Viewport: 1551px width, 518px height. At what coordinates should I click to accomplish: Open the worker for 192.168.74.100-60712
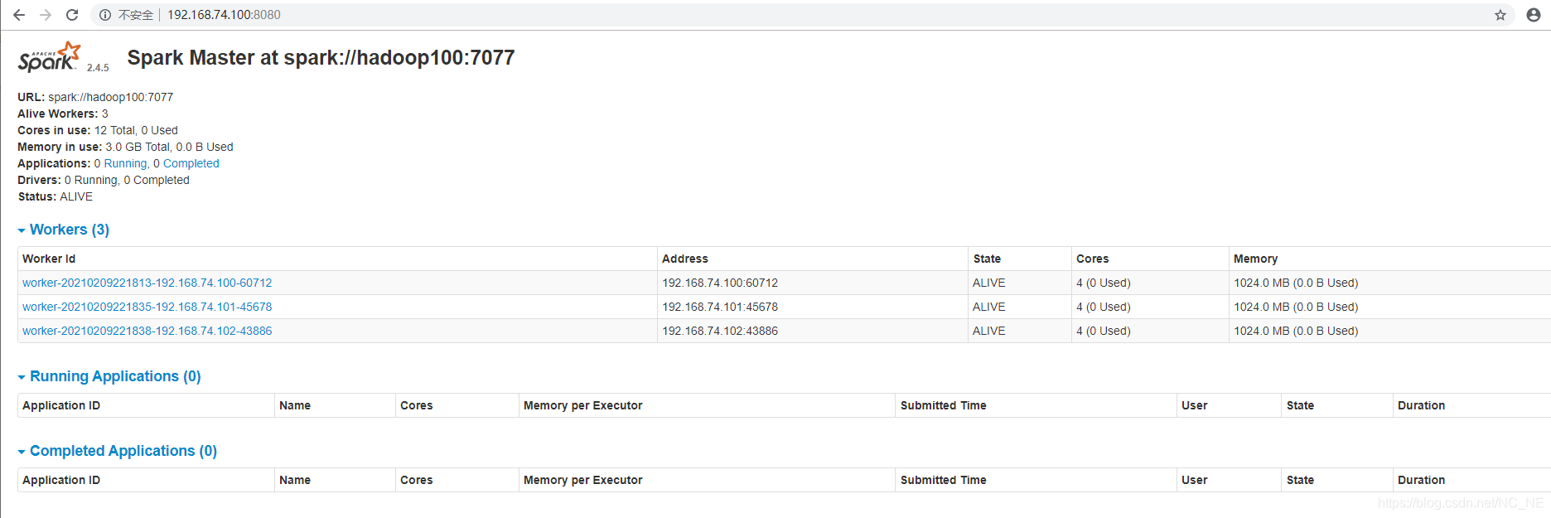pos(147,283)
